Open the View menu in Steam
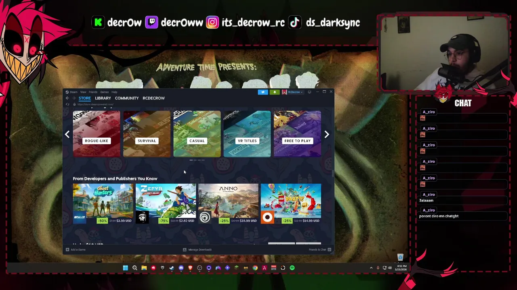The image size is (517, 290). pyautogui.click(x=83, y=92)
